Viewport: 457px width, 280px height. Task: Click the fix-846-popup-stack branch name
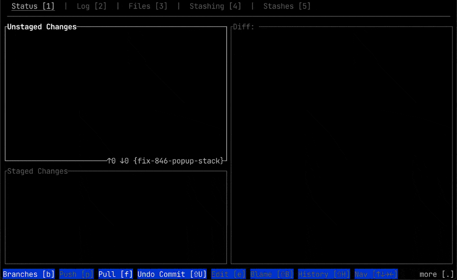click(179, 161)
